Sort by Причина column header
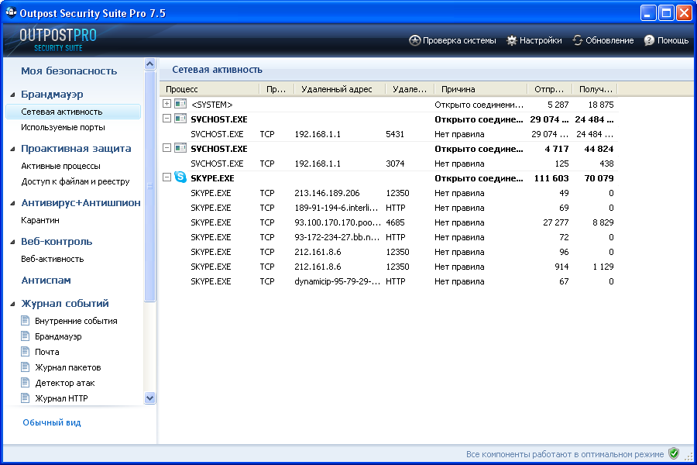The width and height of the screenshot is (697, 465). point(481,89)
